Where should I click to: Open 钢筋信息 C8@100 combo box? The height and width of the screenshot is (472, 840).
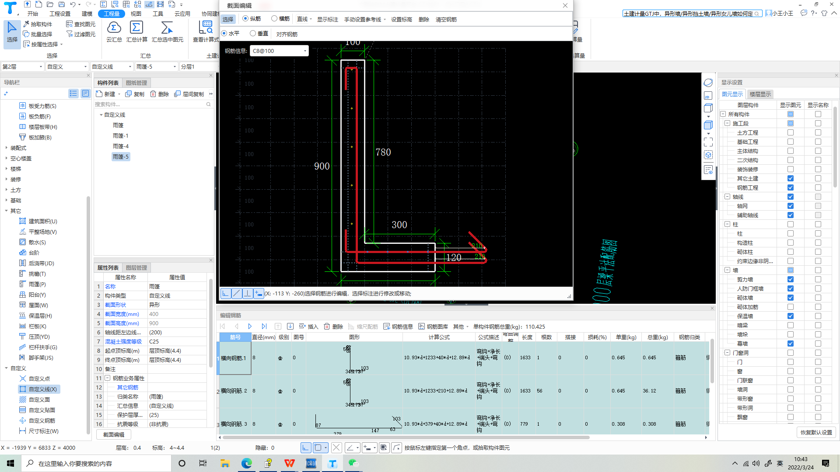tap(279, 51)
